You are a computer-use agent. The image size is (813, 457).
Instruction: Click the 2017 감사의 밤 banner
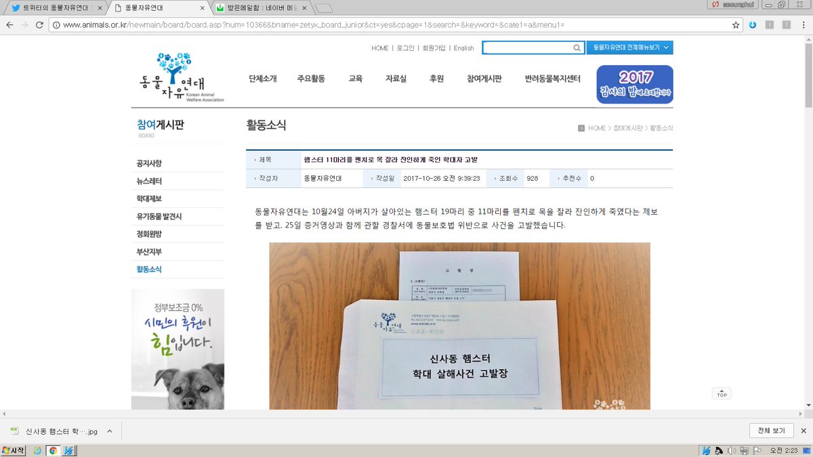[x=634, y=84]
